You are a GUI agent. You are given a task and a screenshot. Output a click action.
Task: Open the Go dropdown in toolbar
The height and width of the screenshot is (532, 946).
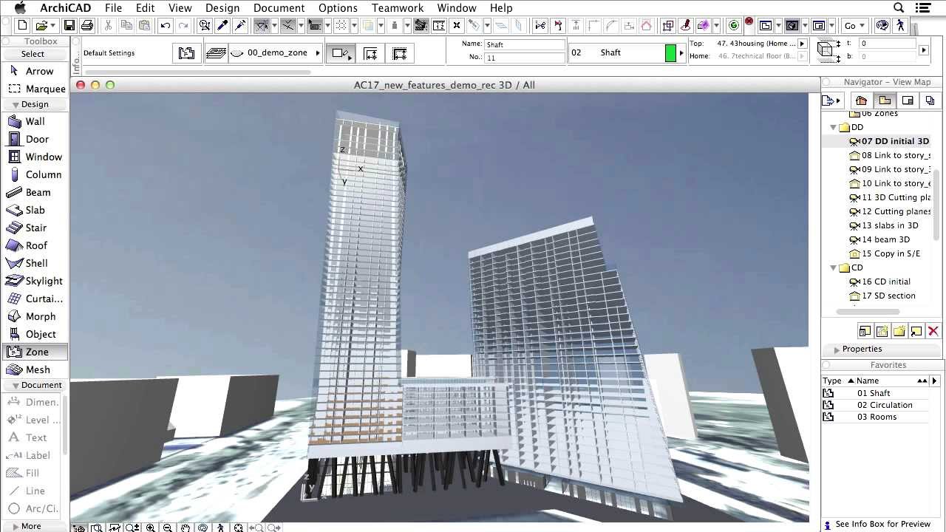coord(856,26)
